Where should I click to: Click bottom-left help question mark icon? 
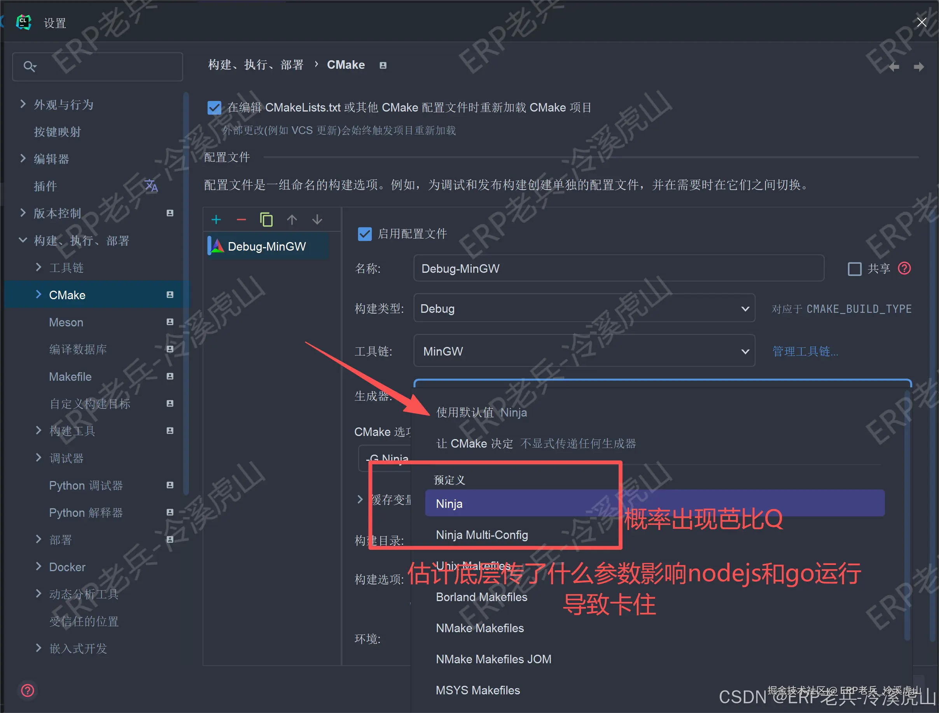tap(28, 690)
